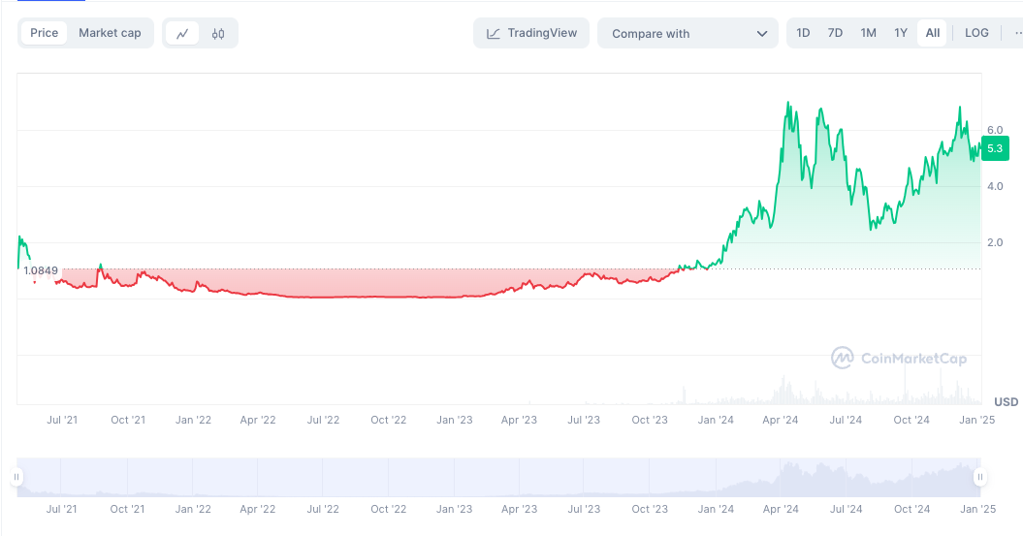Viewport: 1023px width, 536px height.
Task: Click the 1.0849 baseline price label
Action: [x=41, y=270]
